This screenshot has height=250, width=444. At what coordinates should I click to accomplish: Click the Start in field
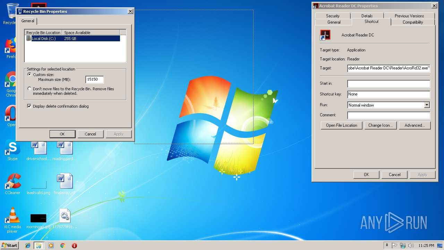(x=388, y=84)
